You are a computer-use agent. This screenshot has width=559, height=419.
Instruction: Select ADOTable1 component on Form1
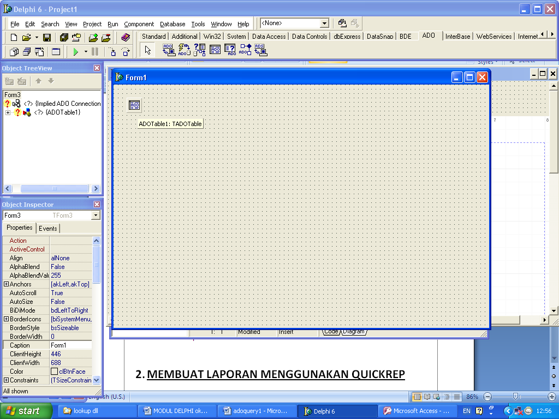point(134,105)
